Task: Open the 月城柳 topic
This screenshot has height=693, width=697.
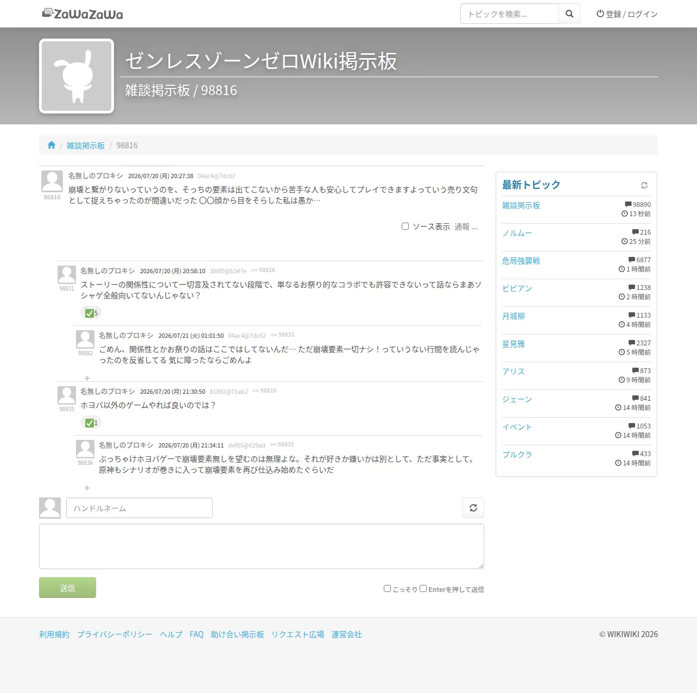Action: tap(514, 316)
